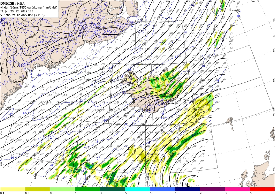Viewport: 275px width, 195px height.
Task: Click the 982 isobar label
Action: click(189, 148)
